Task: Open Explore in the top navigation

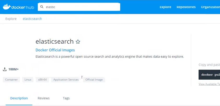Action: tap(165, 7)
